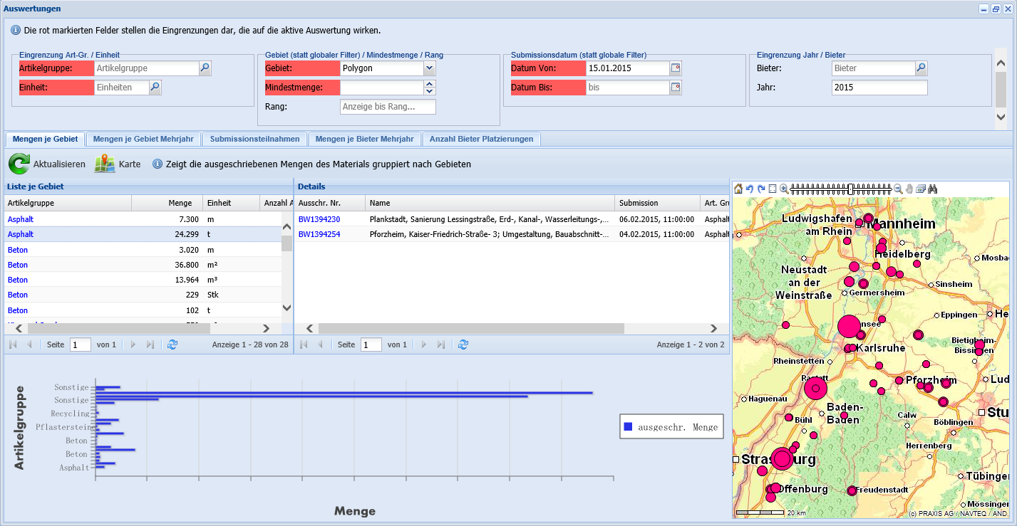1017x526 pixels.
Task: Open the Gebiet dropdown showing Polygon
Action: [x=429, y=68]
